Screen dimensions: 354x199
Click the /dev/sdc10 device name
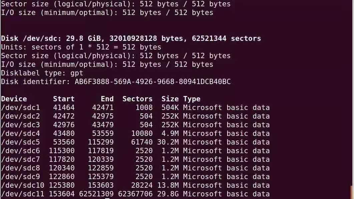coord(23,185)
